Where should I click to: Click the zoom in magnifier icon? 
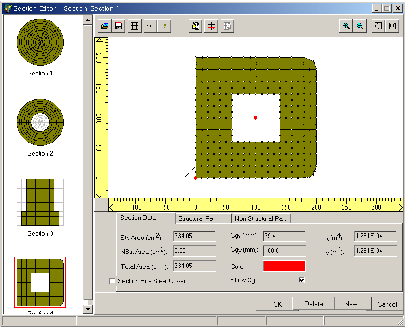point(346,26)
